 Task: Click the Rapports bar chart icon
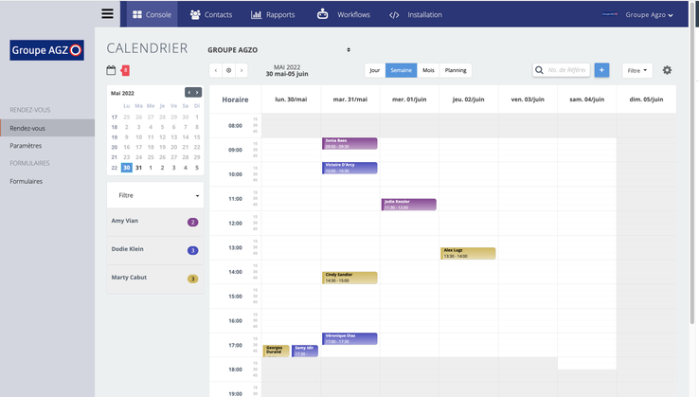256,15
